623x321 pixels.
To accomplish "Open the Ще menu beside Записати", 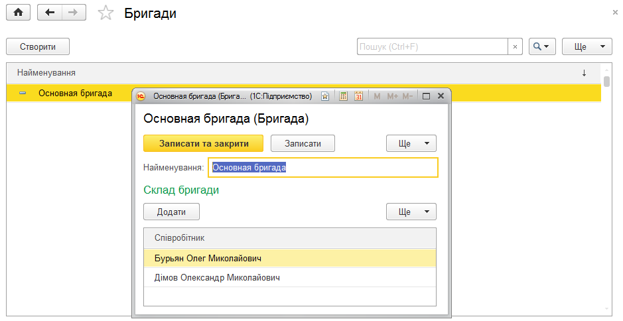I will [x=411, y=143].
